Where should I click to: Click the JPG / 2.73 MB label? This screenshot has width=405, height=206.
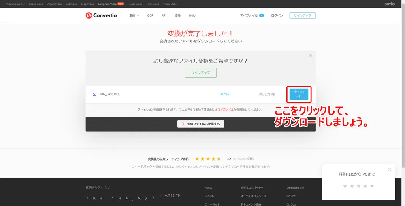click(266, 94)
